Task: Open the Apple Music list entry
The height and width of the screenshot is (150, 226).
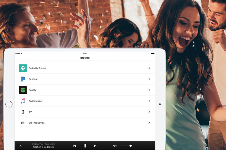Action: click(x=85, y=101)
